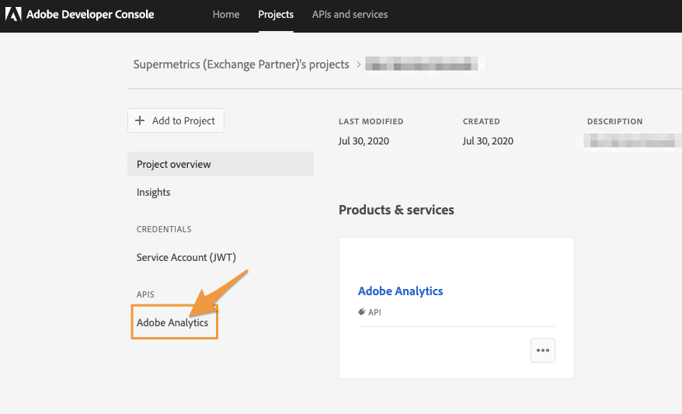
Task: Click the API plug icon on the card
Action: 362,312
